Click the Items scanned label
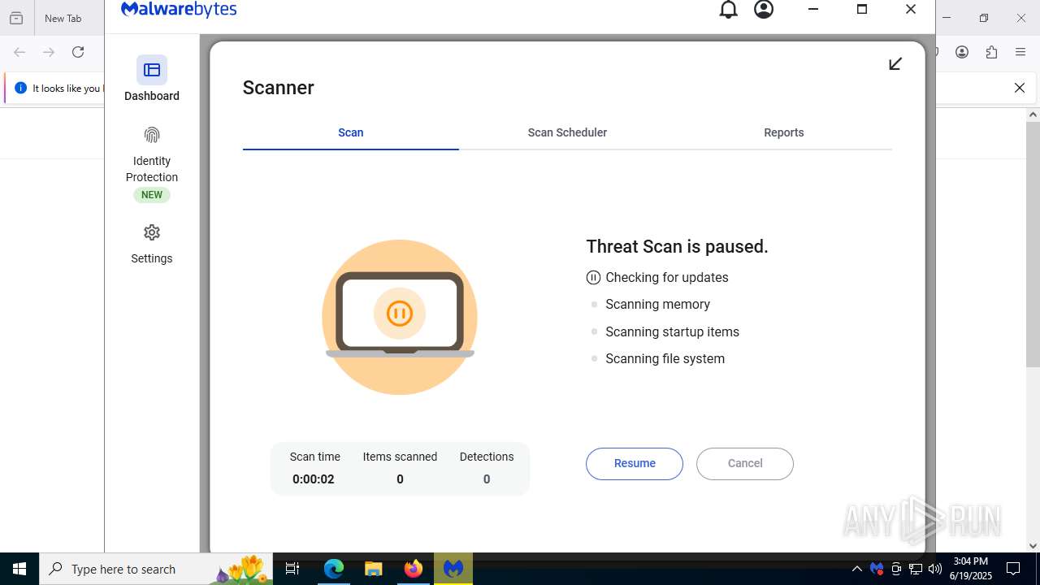The height and width of the screenshot is (585, 1040). [400, 457]
